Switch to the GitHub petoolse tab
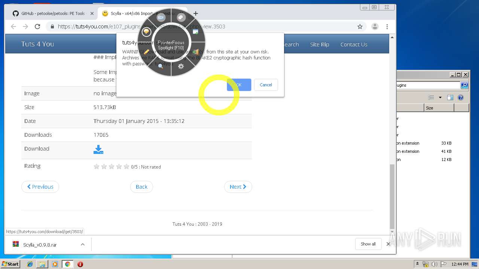Image resolution: width=479 pixels, height=269 pixels. click(x=53, y=13)
